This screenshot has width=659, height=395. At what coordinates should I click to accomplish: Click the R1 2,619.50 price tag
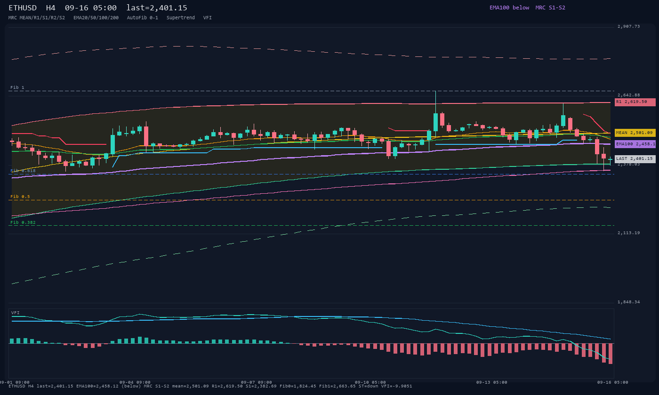coord(635,102)
